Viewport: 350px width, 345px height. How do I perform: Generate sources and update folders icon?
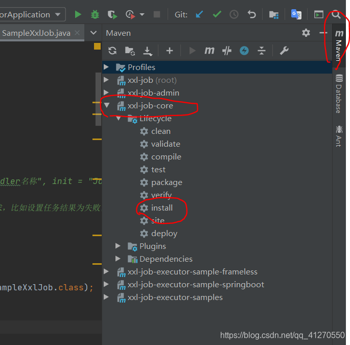tap(130, 51)
